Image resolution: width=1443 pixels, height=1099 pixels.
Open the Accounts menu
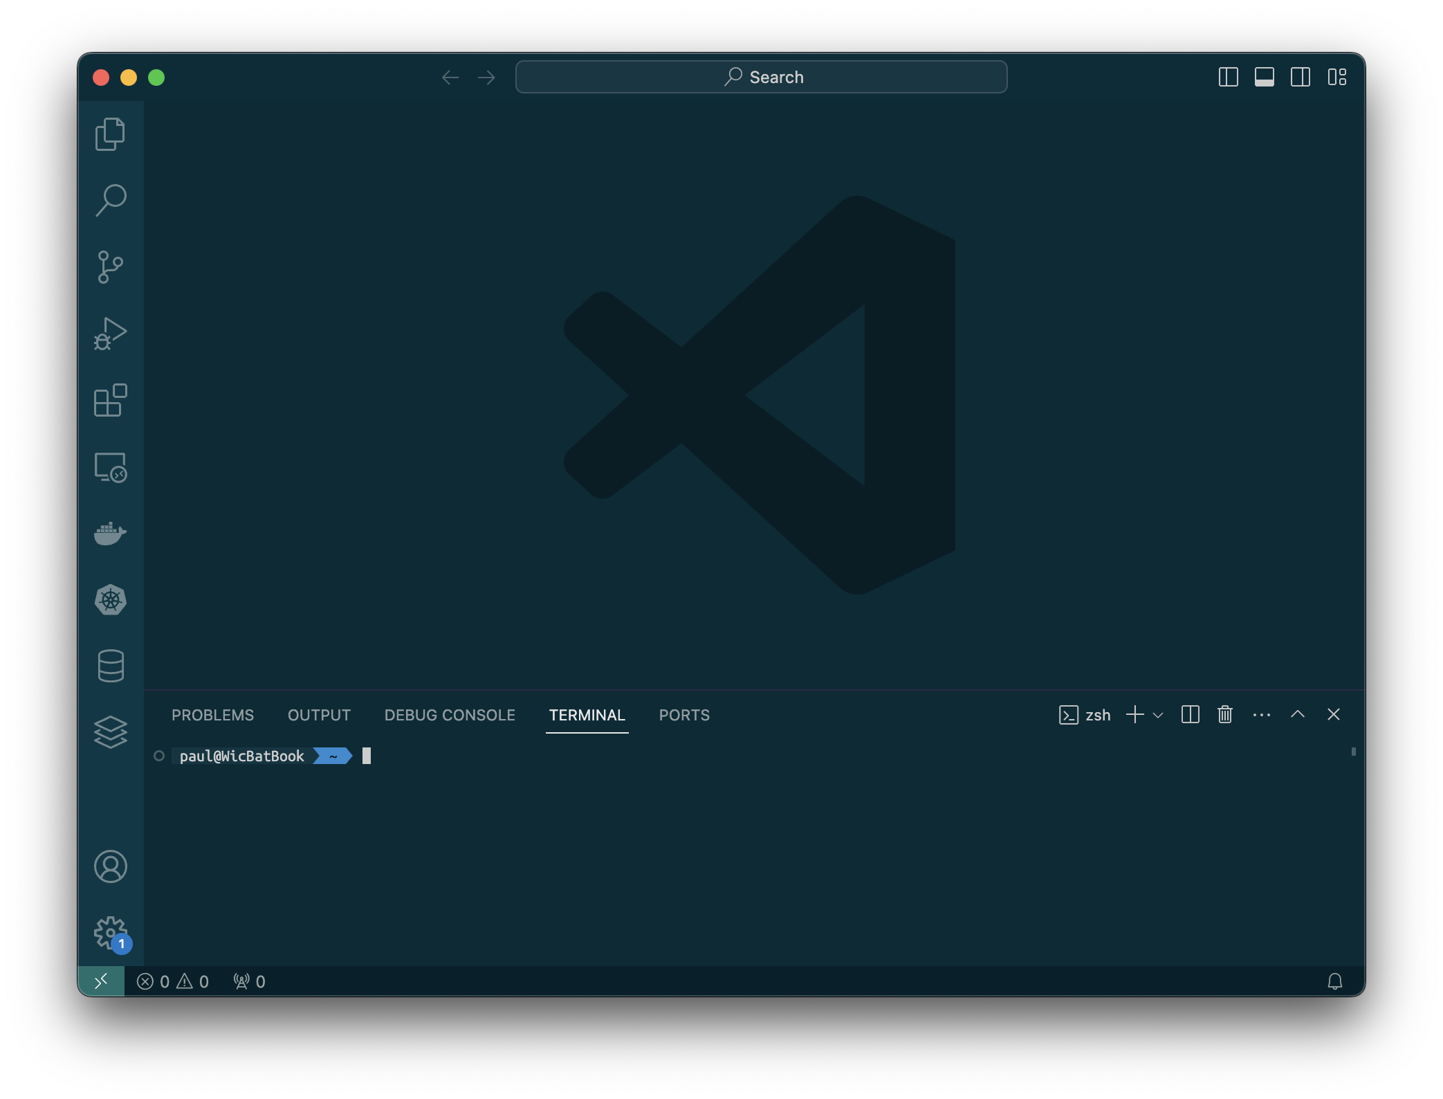[x=110, y=866]
